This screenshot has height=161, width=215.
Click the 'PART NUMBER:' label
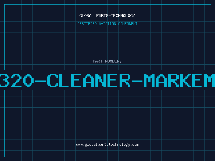point(107,61)
